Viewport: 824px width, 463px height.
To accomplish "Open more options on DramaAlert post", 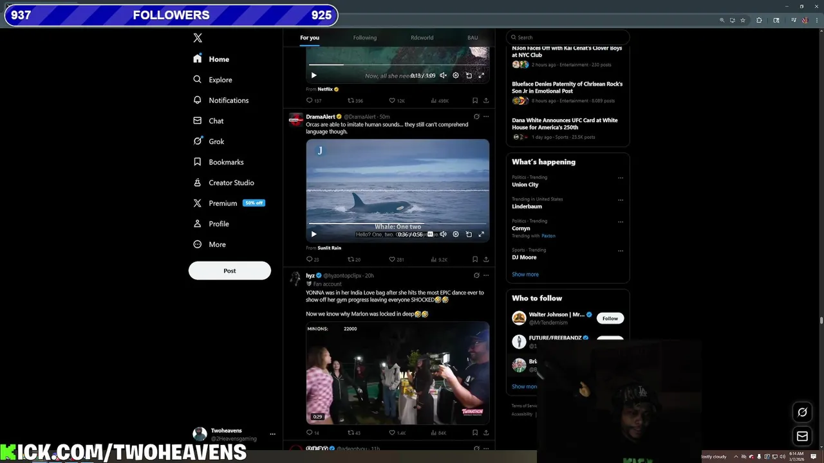I will point(486,116).
